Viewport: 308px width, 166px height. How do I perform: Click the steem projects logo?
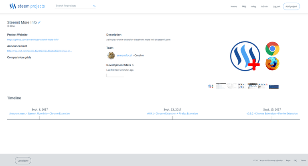(x=27, y=6)
